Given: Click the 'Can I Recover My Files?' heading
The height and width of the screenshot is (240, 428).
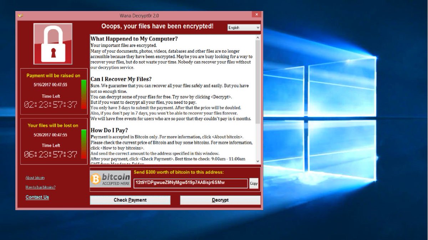Looking at the screenshot, I should [121, 79].
